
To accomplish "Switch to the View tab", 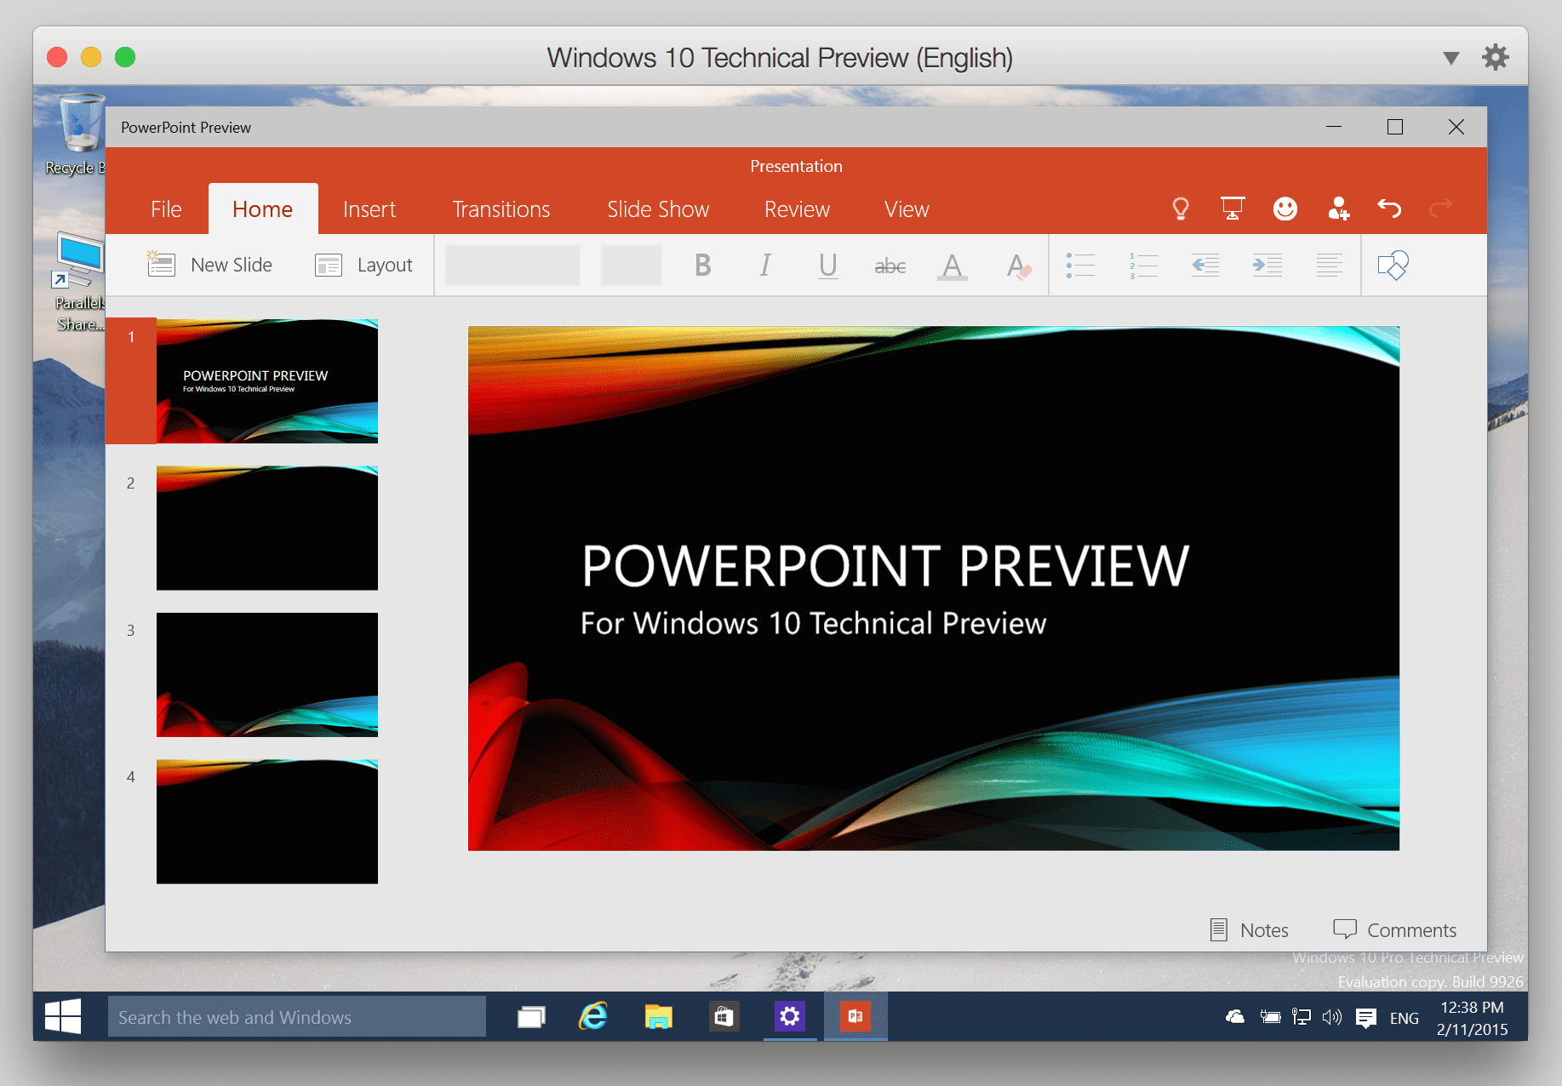I will (x=907, y=209).
